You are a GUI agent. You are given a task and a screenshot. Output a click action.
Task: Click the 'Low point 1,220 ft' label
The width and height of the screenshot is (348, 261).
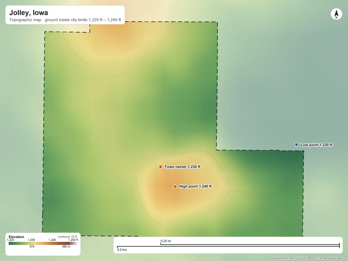point(316,145)
